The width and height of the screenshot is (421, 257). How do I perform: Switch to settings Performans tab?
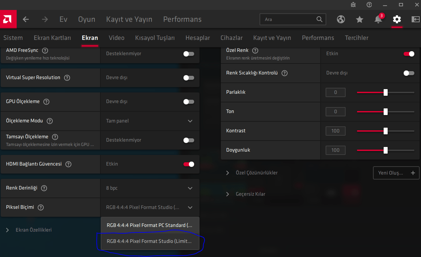point(318,38)
